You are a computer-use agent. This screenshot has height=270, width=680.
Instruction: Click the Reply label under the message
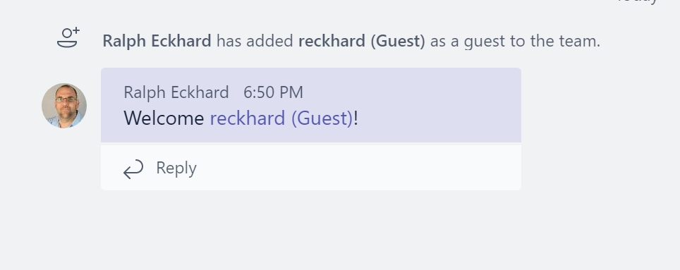(176, 168)
